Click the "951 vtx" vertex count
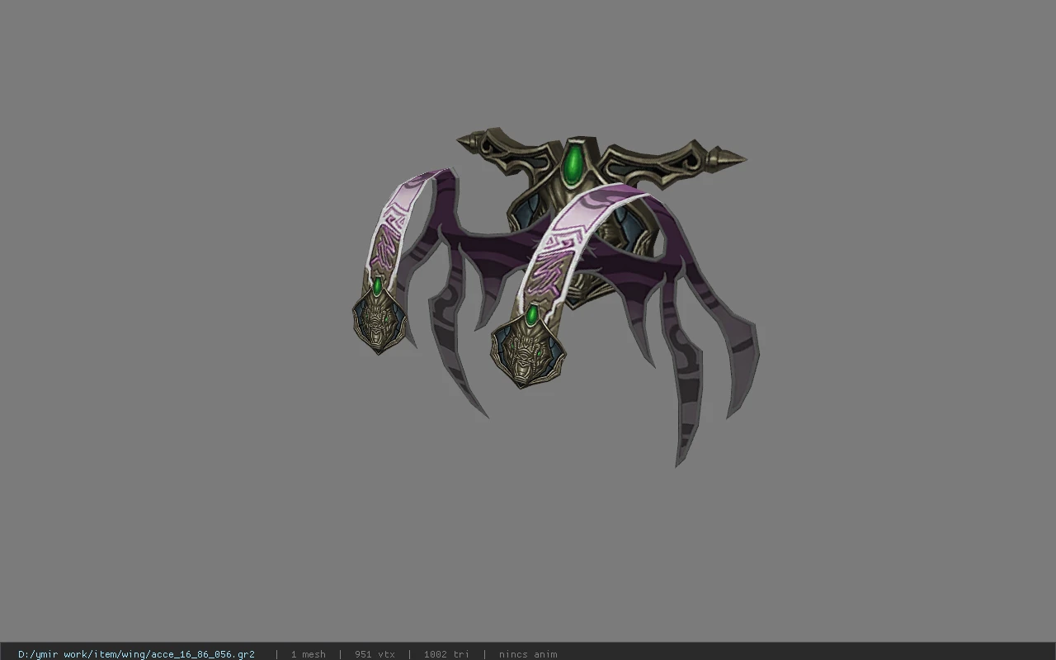1056x660 pixels. pyautogui.click(x=375, y=654)
